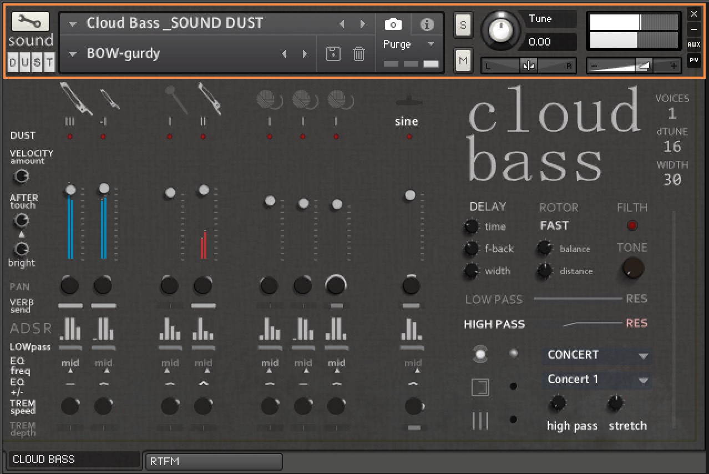Open ADSR envelope of bow III channel
This screenshot has width=709, height=474.
click(70, 328)
